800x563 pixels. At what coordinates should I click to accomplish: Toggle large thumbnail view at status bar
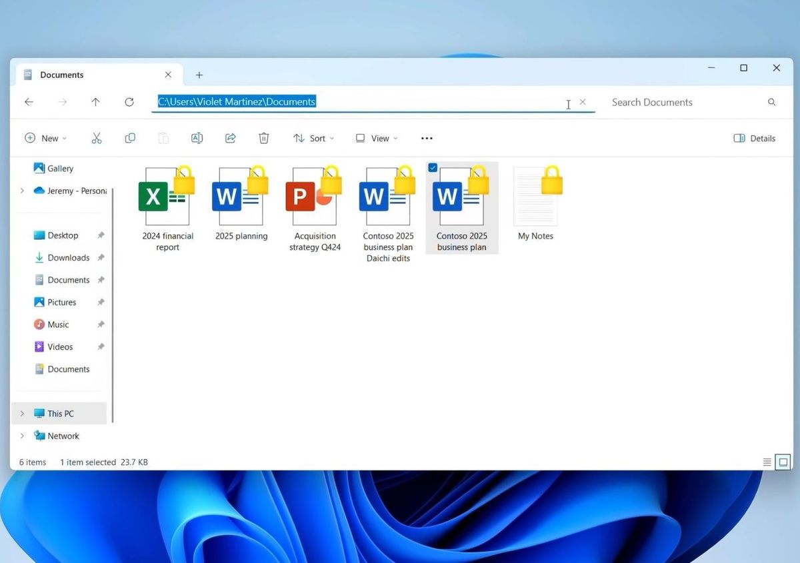click(781, 462)
